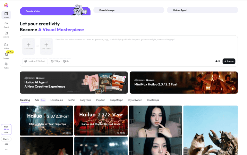Open the API link in sidebar

click(6, 145)
